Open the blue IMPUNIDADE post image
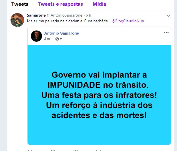 point(99,95)
